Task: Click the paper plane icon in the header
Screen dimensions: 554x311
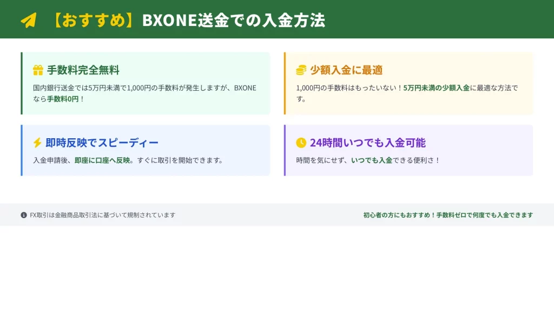Action: click(28, 20)
